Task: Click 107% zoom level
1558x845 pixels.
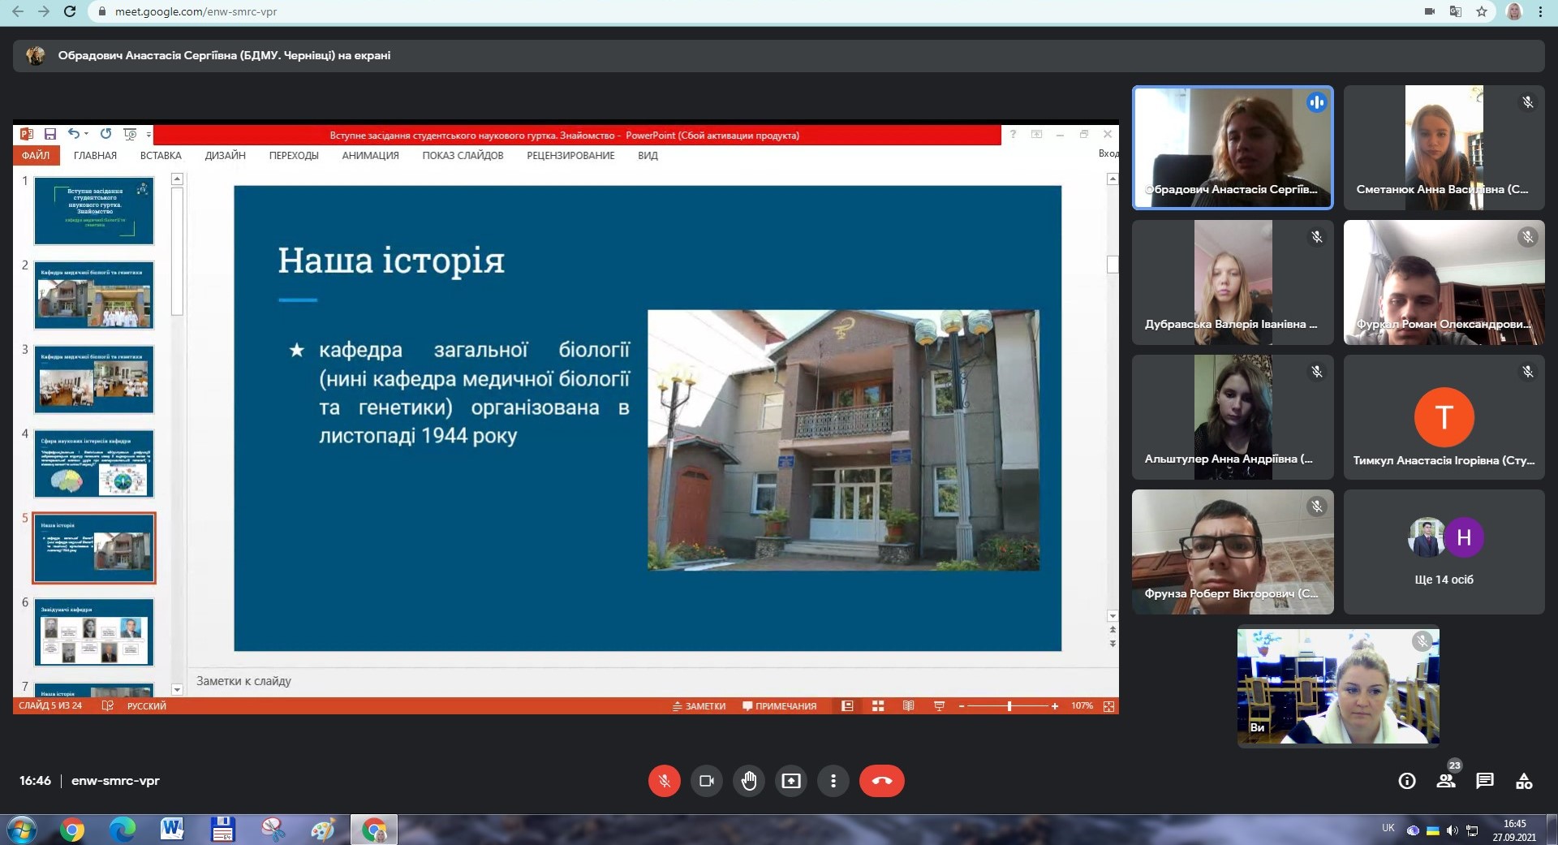Action: point(1082,706)
